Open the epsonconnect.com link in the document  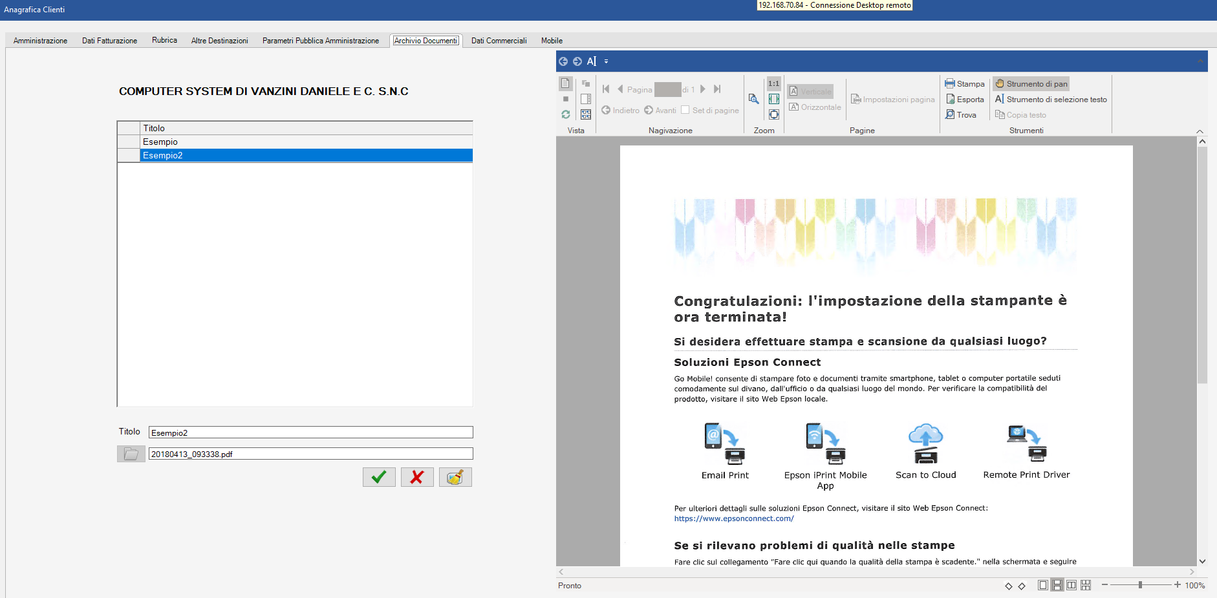733,518
